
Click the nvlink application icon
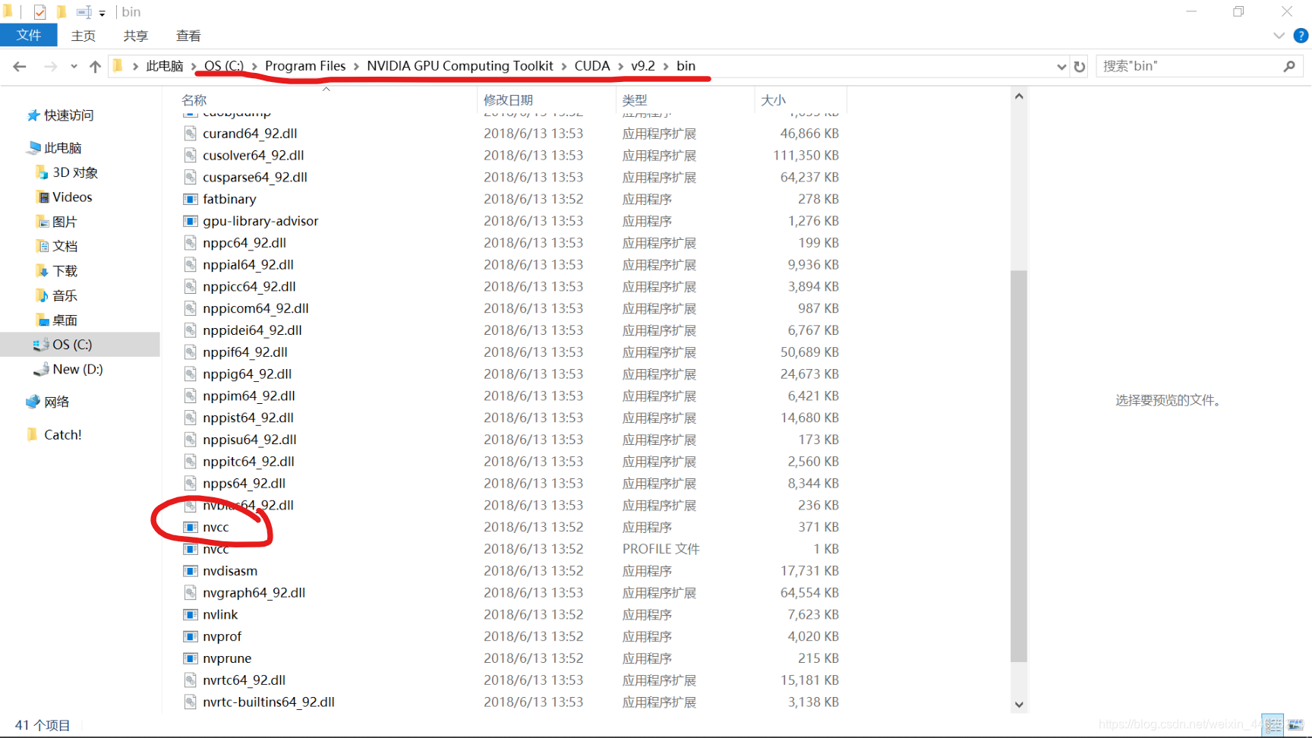click(190, 615)
